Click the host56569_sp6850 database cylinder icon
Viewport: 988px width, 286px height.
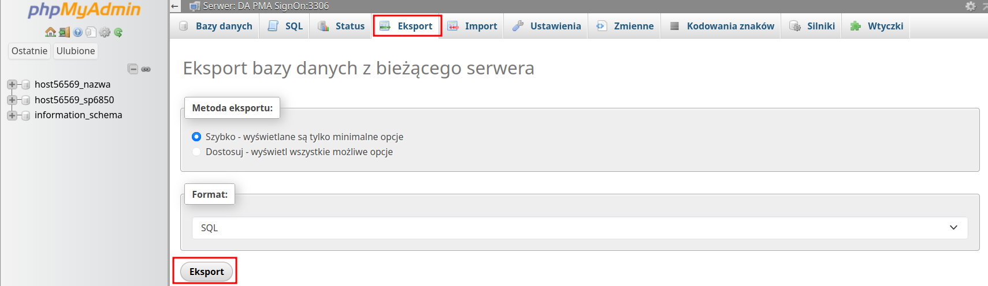coord(25,100)
